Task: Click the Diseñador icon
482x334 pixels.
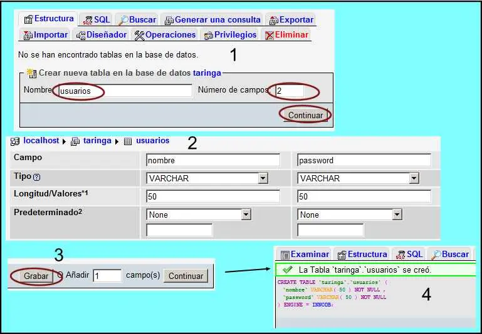Action: tap(80, 36)
